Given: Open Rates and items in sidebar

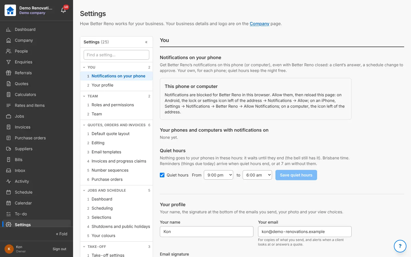Looking at the screenshot, I should (37, 105).
